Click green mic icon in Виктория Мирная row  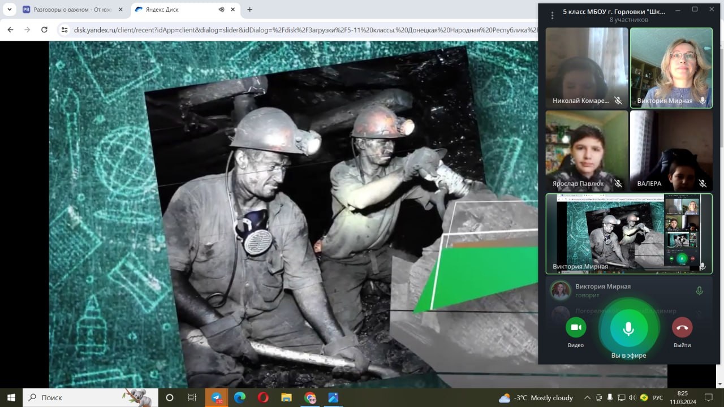pyautogui.click(x=699, y=291)
